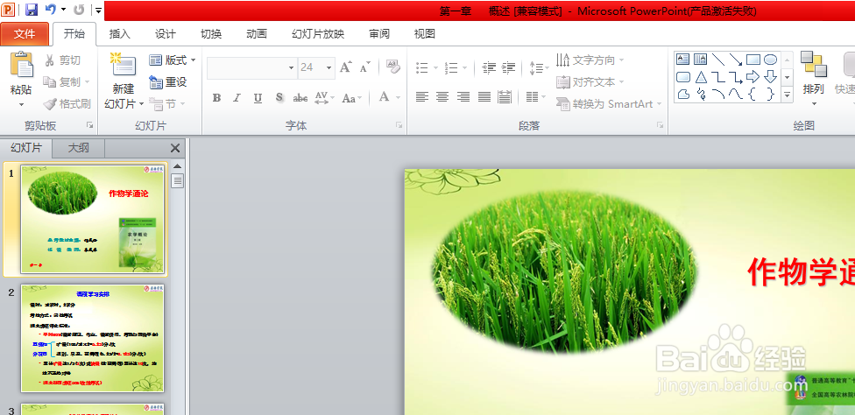The height and width of the screenshot is (415, 855).
Task: Select the isosceles triangle shape
Action: click(701, 77)
